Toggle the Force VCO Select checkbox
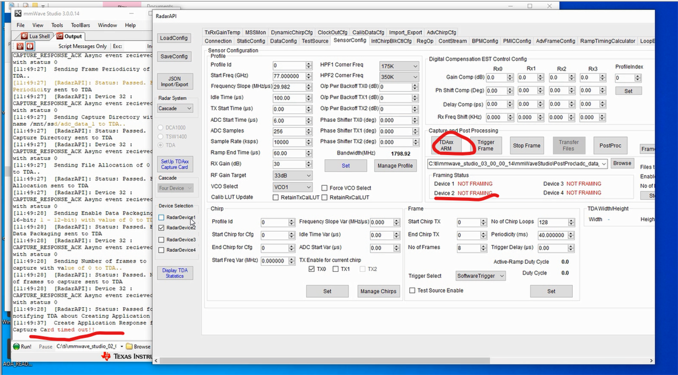Image resolution: width=678 pixels, height=375 pixels. tap(325, 188)
